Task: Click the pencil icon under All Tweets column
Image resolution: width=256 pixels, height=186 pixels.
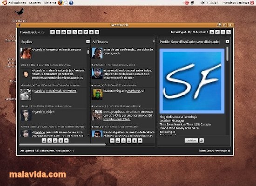Action: click(123, 140)
